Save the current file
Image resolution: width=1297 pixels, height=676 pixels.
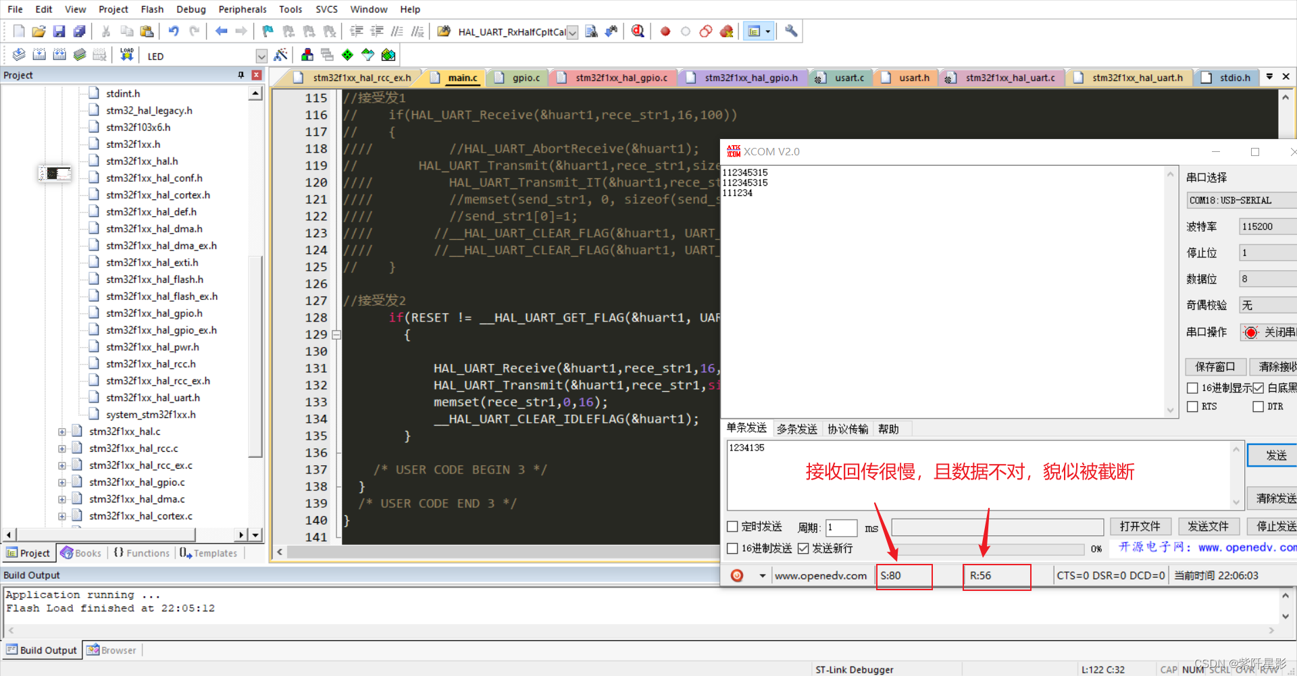59,31
